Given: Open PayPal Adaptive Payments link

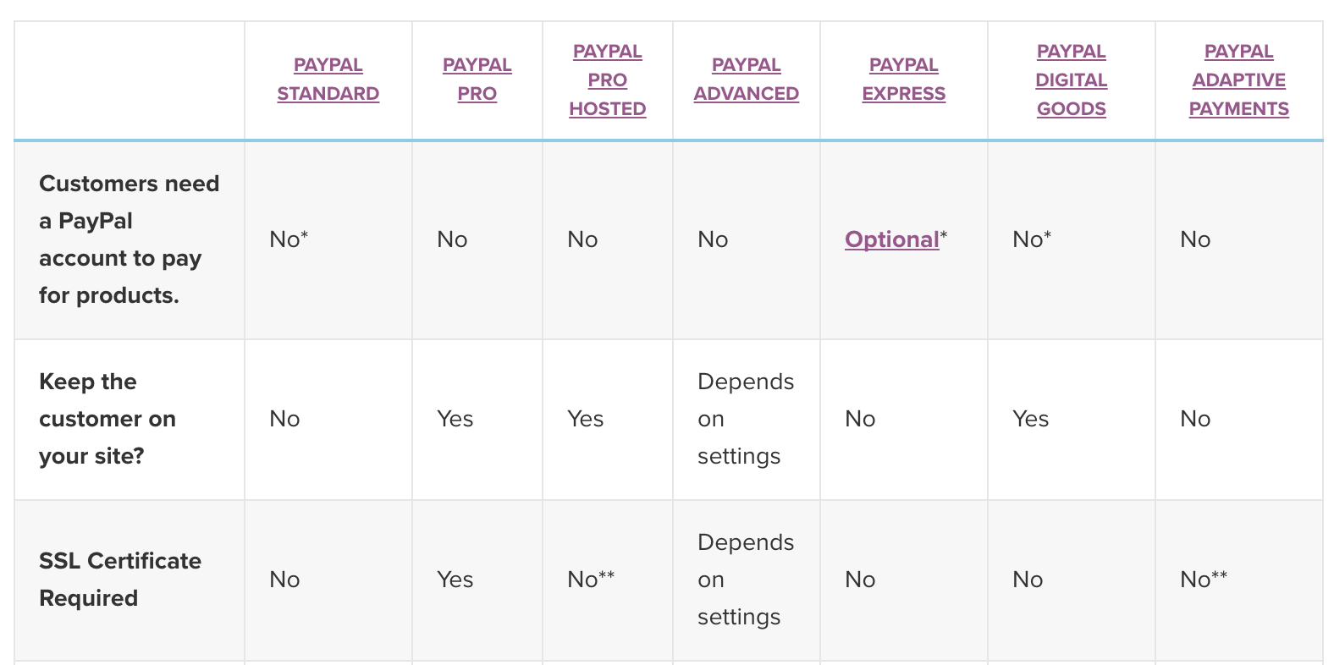Looking at the screenshot, I should [1239, 80].
